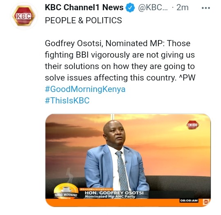Open the @KBC handle link
221x215 pixels.
153,7
